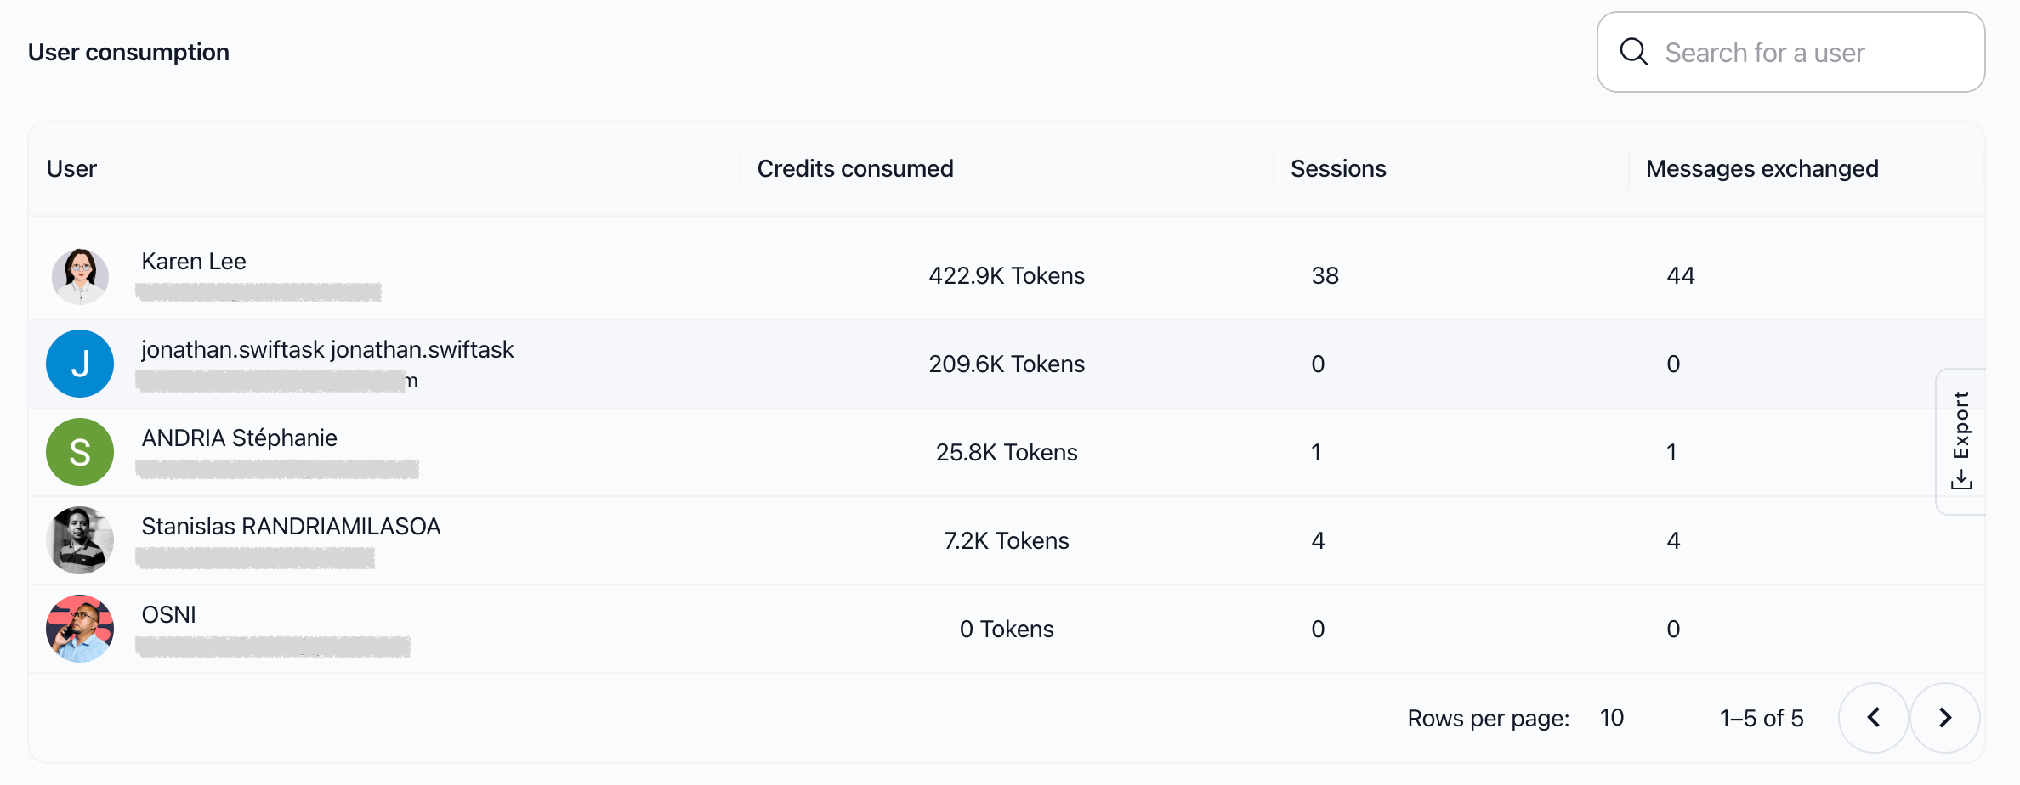Sort by Sessions column header

(1338, 168)
